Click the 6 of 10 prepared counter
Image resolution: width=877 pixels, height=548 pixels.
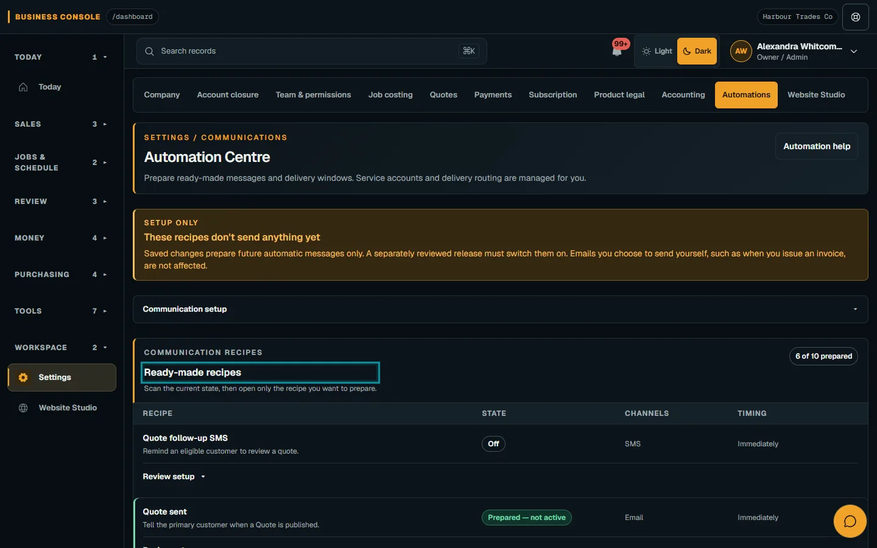(x=823, y=356)
